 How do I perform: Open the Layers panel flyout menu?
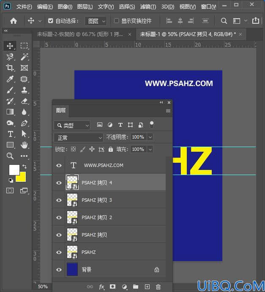[x=168, y=111]
